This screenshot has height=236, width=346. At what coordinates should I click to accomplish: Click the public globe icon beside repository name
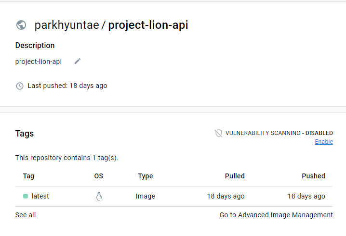(x=21, y=25)
